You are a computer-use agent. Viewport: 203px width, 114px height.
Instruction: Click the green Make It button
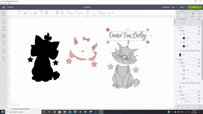[195, 7]
